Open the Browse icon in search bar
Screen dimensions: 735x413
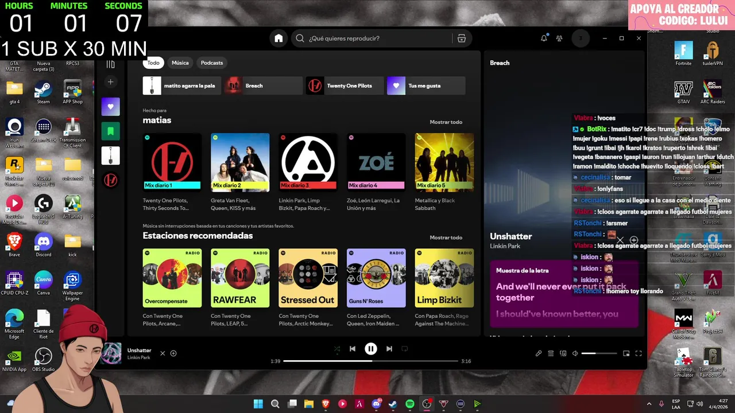click(462, 38)
